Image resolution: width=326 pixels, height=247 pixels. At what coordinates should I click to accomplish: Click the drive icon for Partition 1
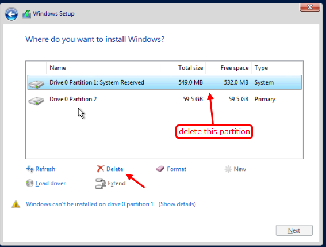coord(36,84)
